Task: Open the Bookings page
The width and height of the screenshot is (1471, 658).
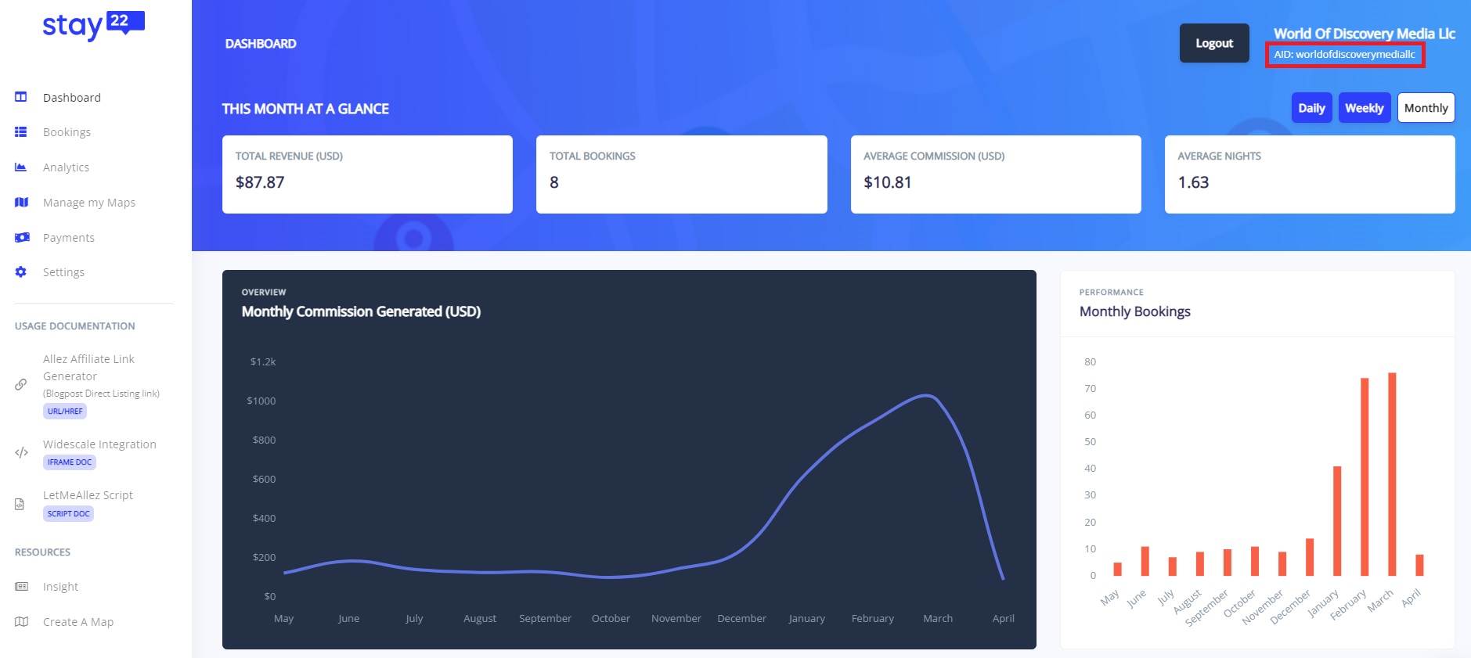Action: (x=67, y=132)
